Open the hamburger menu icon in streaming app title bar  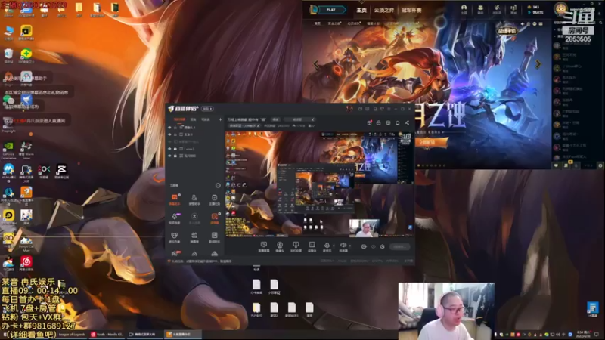[389, 109]
